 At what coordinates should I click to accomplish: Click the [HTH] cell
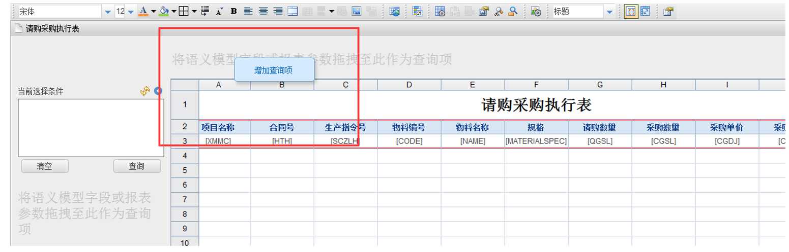point(282,141)
